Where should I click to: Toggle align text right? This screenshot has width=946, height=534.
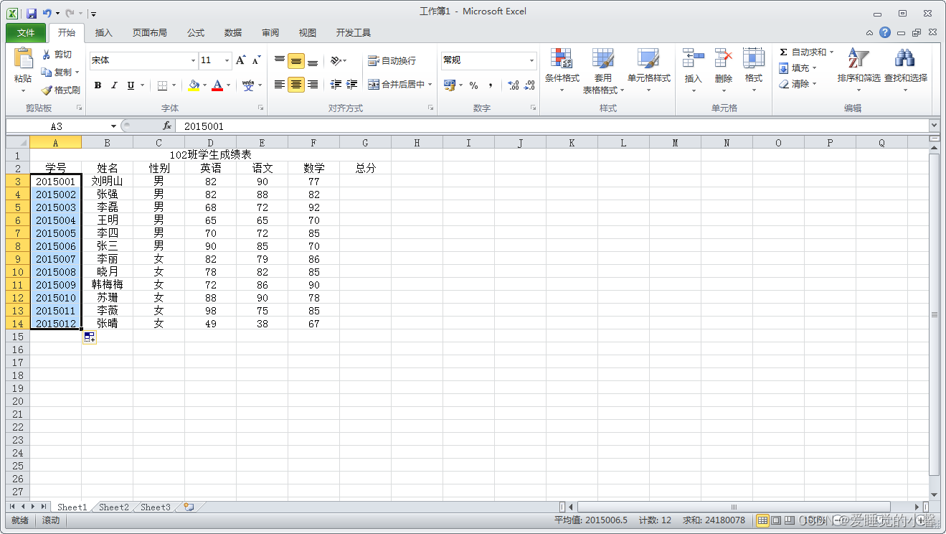click(313, 85)
